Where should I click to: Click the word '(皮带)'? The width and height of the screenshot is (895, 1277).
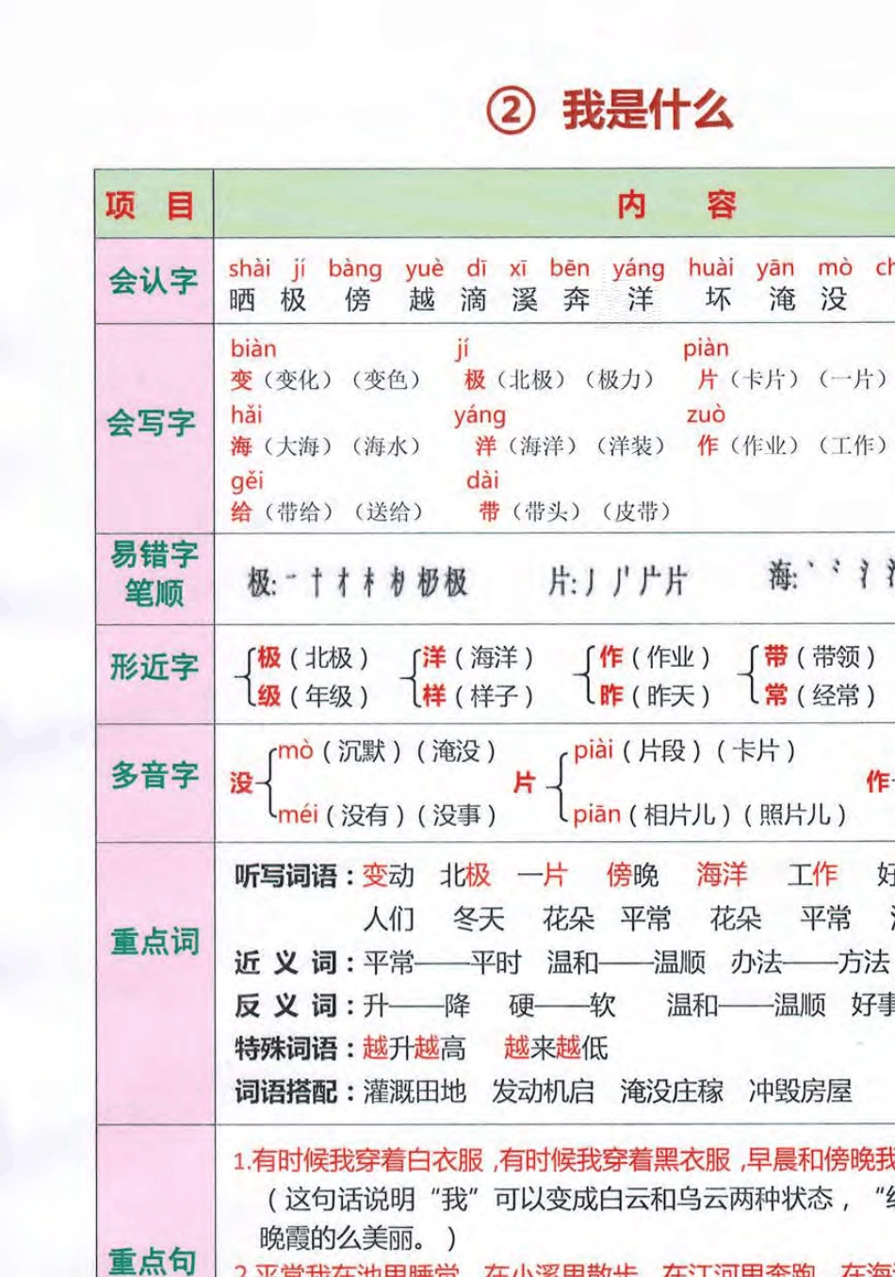pyautogui.click(x=636, y=512)
